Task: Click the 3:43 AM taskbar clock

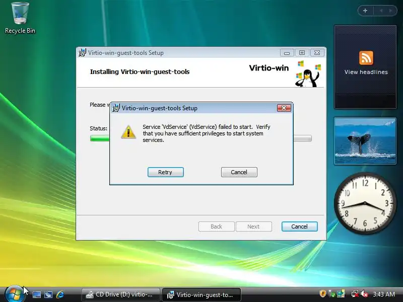Action: (384, 294)
